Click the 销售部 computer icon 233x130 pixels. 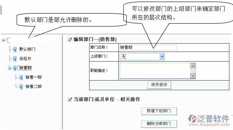15,68
